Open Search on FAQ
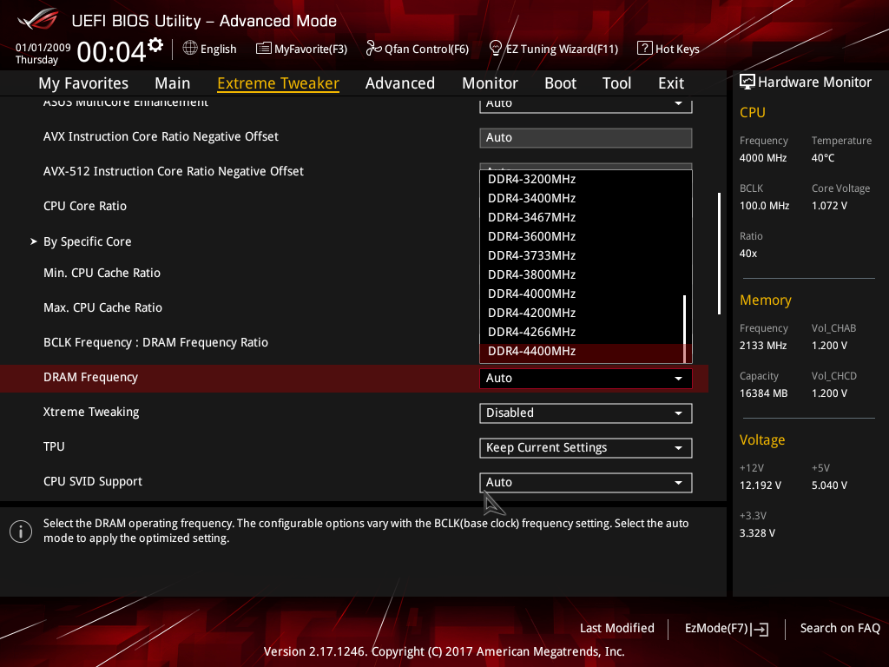 coord(840,629)
